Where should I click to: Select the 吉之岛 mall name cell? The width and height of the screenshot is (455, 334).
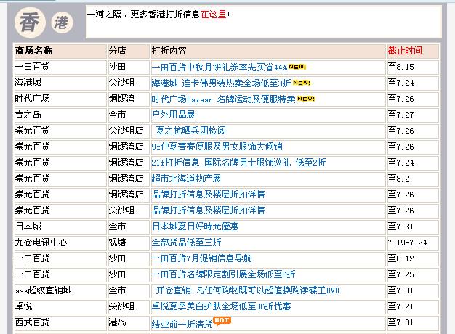pos(60,115)
